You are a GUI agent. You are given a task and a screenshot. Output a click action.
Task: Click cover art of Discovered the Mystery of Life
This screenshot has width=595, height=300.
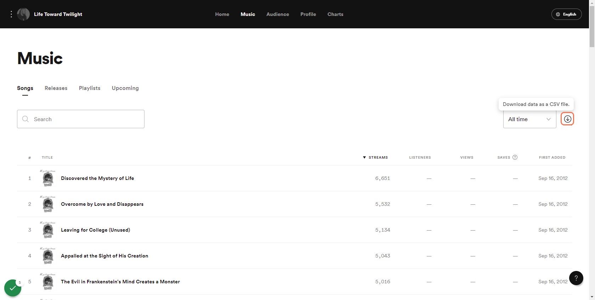pyautogui.click(x=48, y=178)
